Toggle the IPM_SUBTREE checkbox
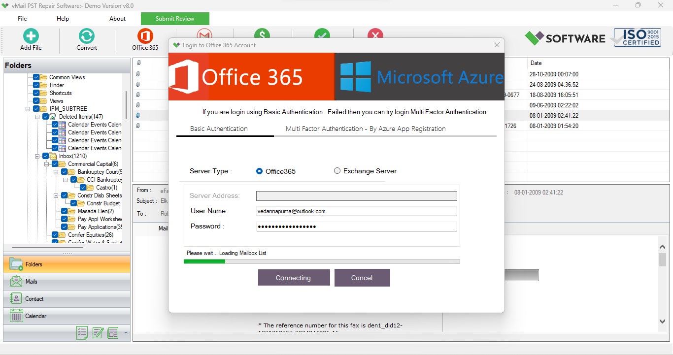The image size is (673, 355). click(x=36, y=109)
